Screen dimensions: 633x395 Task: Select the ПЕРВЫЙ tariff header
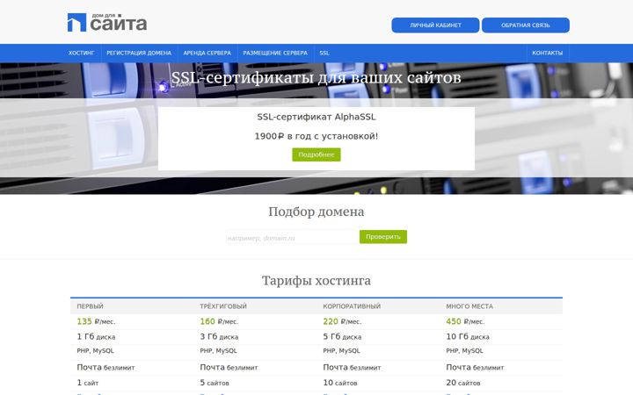(90, 306)
